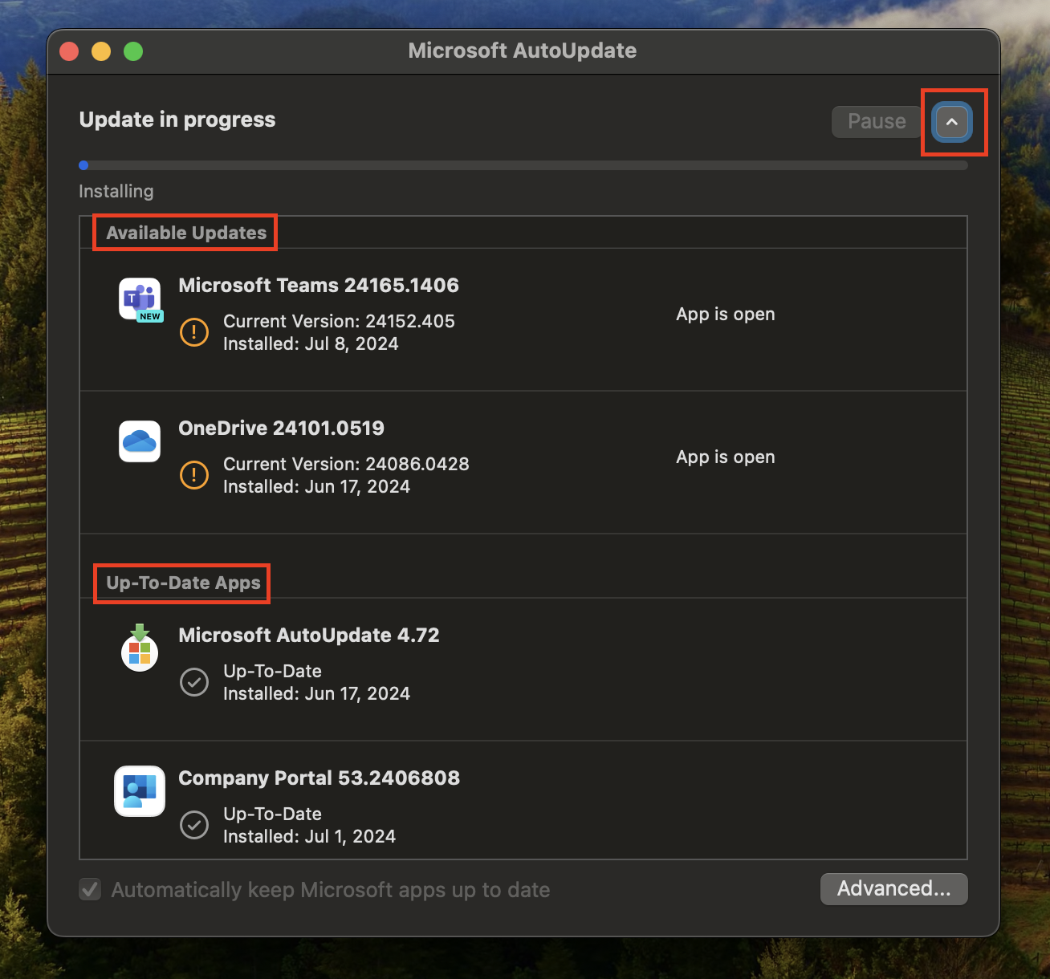The width and height of the screenshot is (1050, 979).
Task: Click the OneDrive cloud icon
Action: [x=140, y=441]
